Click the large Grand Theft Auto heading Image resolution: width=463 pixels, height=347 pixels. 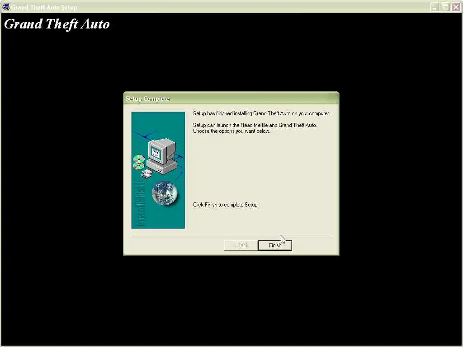[x=57, y=24]
